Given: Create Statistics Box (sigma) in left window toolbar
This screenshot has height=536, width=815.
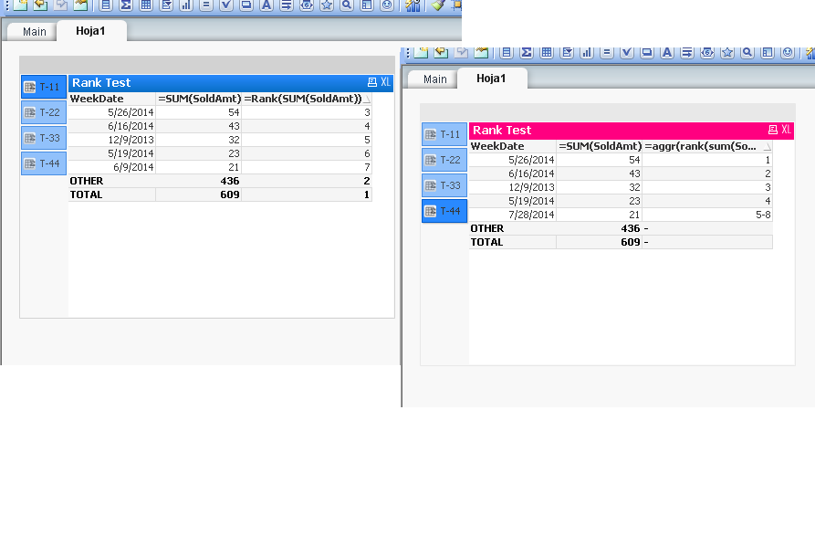Looking at the screenshot, I should pos(126,5).
